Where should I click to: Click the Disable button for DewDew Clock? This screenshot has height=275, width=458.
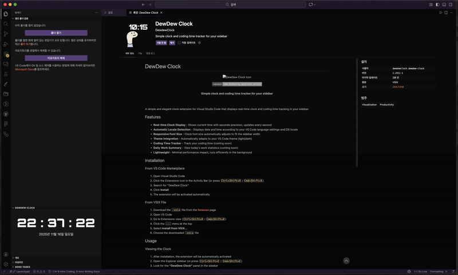161,42
